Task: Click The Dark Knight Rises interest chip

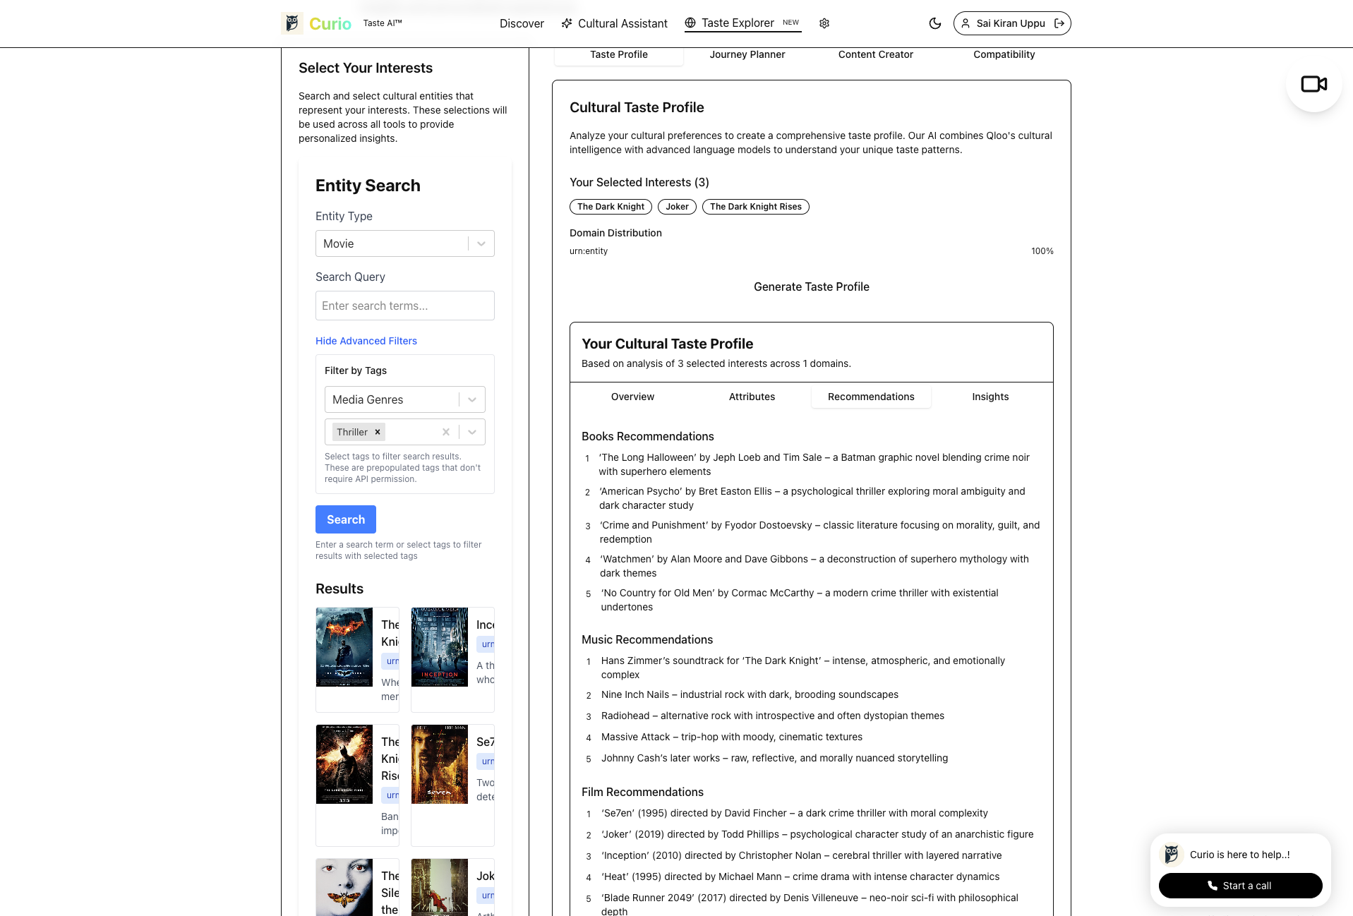Action: pyautogui.click(x=755, y=207)
